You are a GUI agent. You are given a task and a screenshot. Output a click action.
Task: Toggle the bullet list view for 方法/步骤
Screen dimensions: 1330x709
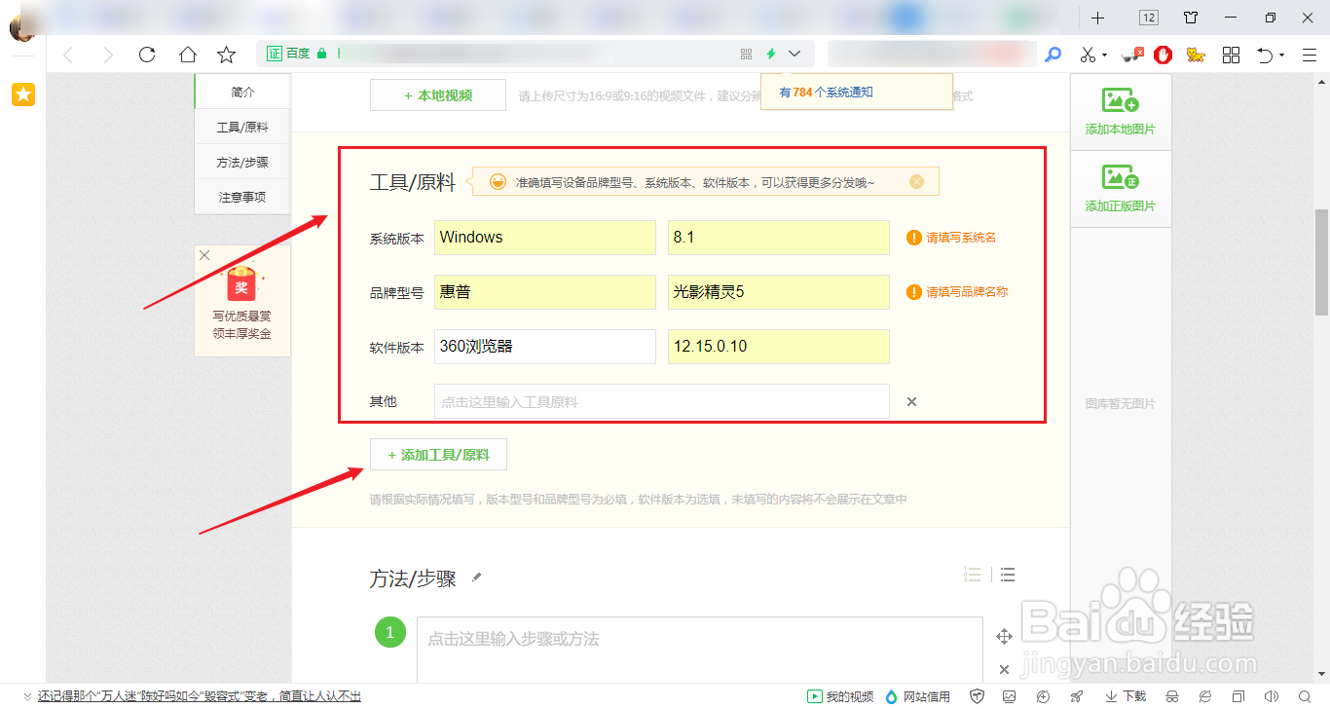[x=1007, y=575]
